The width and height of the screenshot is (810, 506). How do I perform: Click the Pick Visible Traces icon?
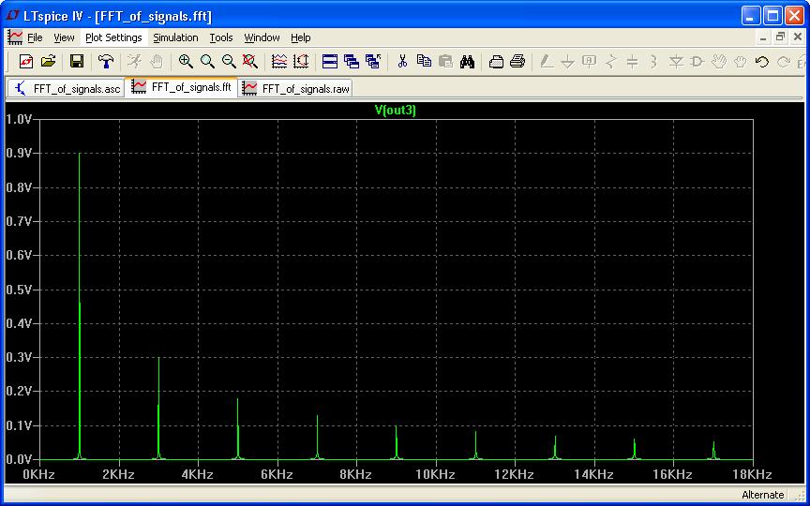(279, 62)
